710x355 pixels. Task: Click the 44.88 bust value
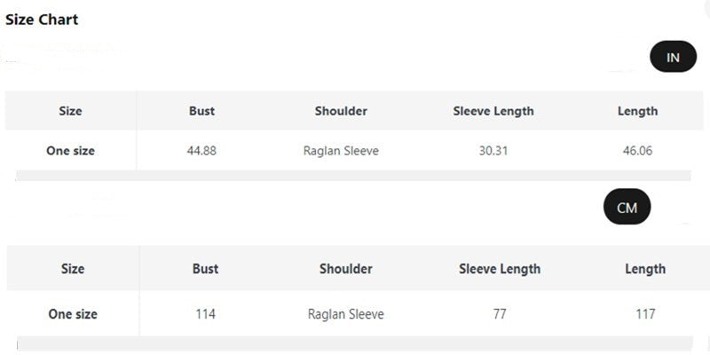point(201,151)
